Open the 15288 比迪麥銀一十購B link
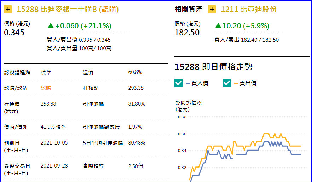Viewport: 312px width, 182px height. pos(68,9)
